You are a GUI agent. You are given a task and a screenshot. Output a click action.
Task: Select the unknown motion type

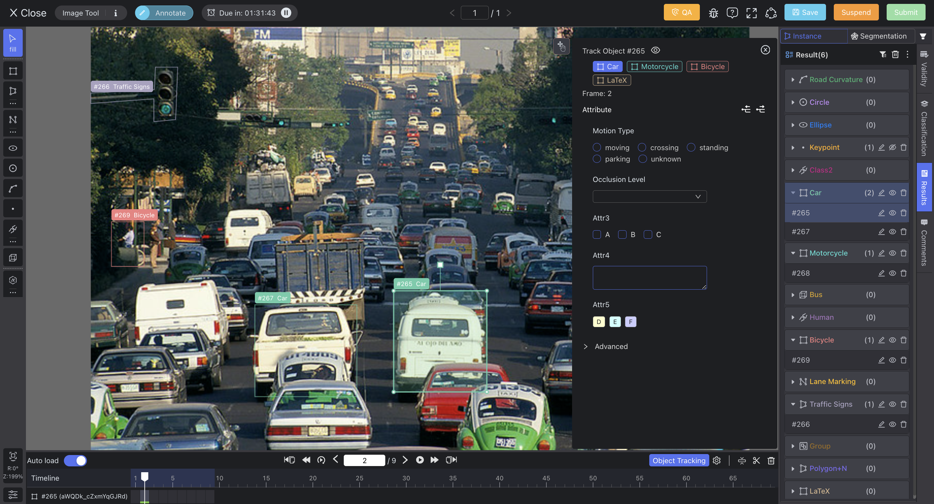point(642,159)
